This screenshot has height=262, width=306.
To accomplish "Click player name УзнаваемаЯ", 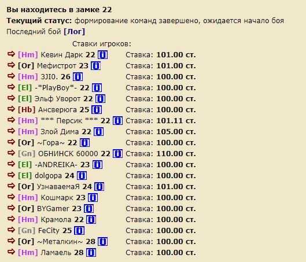I will 58,187.
